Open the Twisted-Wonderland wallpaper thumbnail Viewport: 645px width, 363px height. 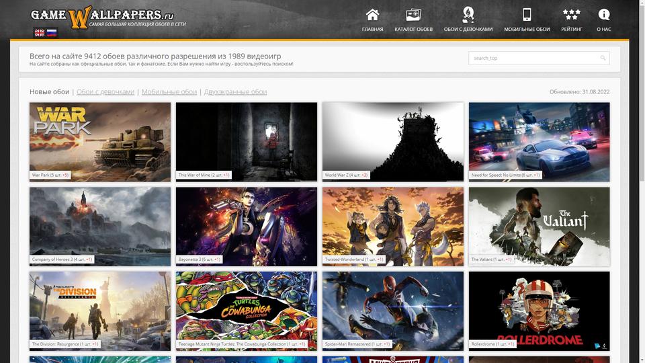pyautogui.click(x=393, y=227)
